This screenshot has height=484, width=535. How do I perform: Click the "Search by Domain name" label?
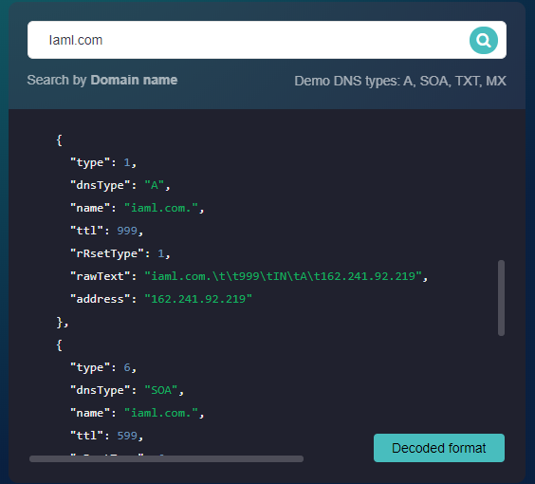tap(102, 81)
